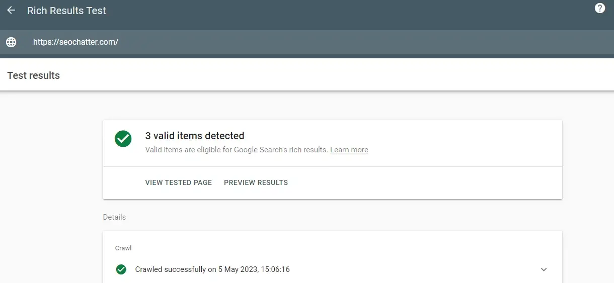Image resolution: width=614 pixels, height=283 pixels.
Task: Click the Crawl label
Action: [123, 248]
